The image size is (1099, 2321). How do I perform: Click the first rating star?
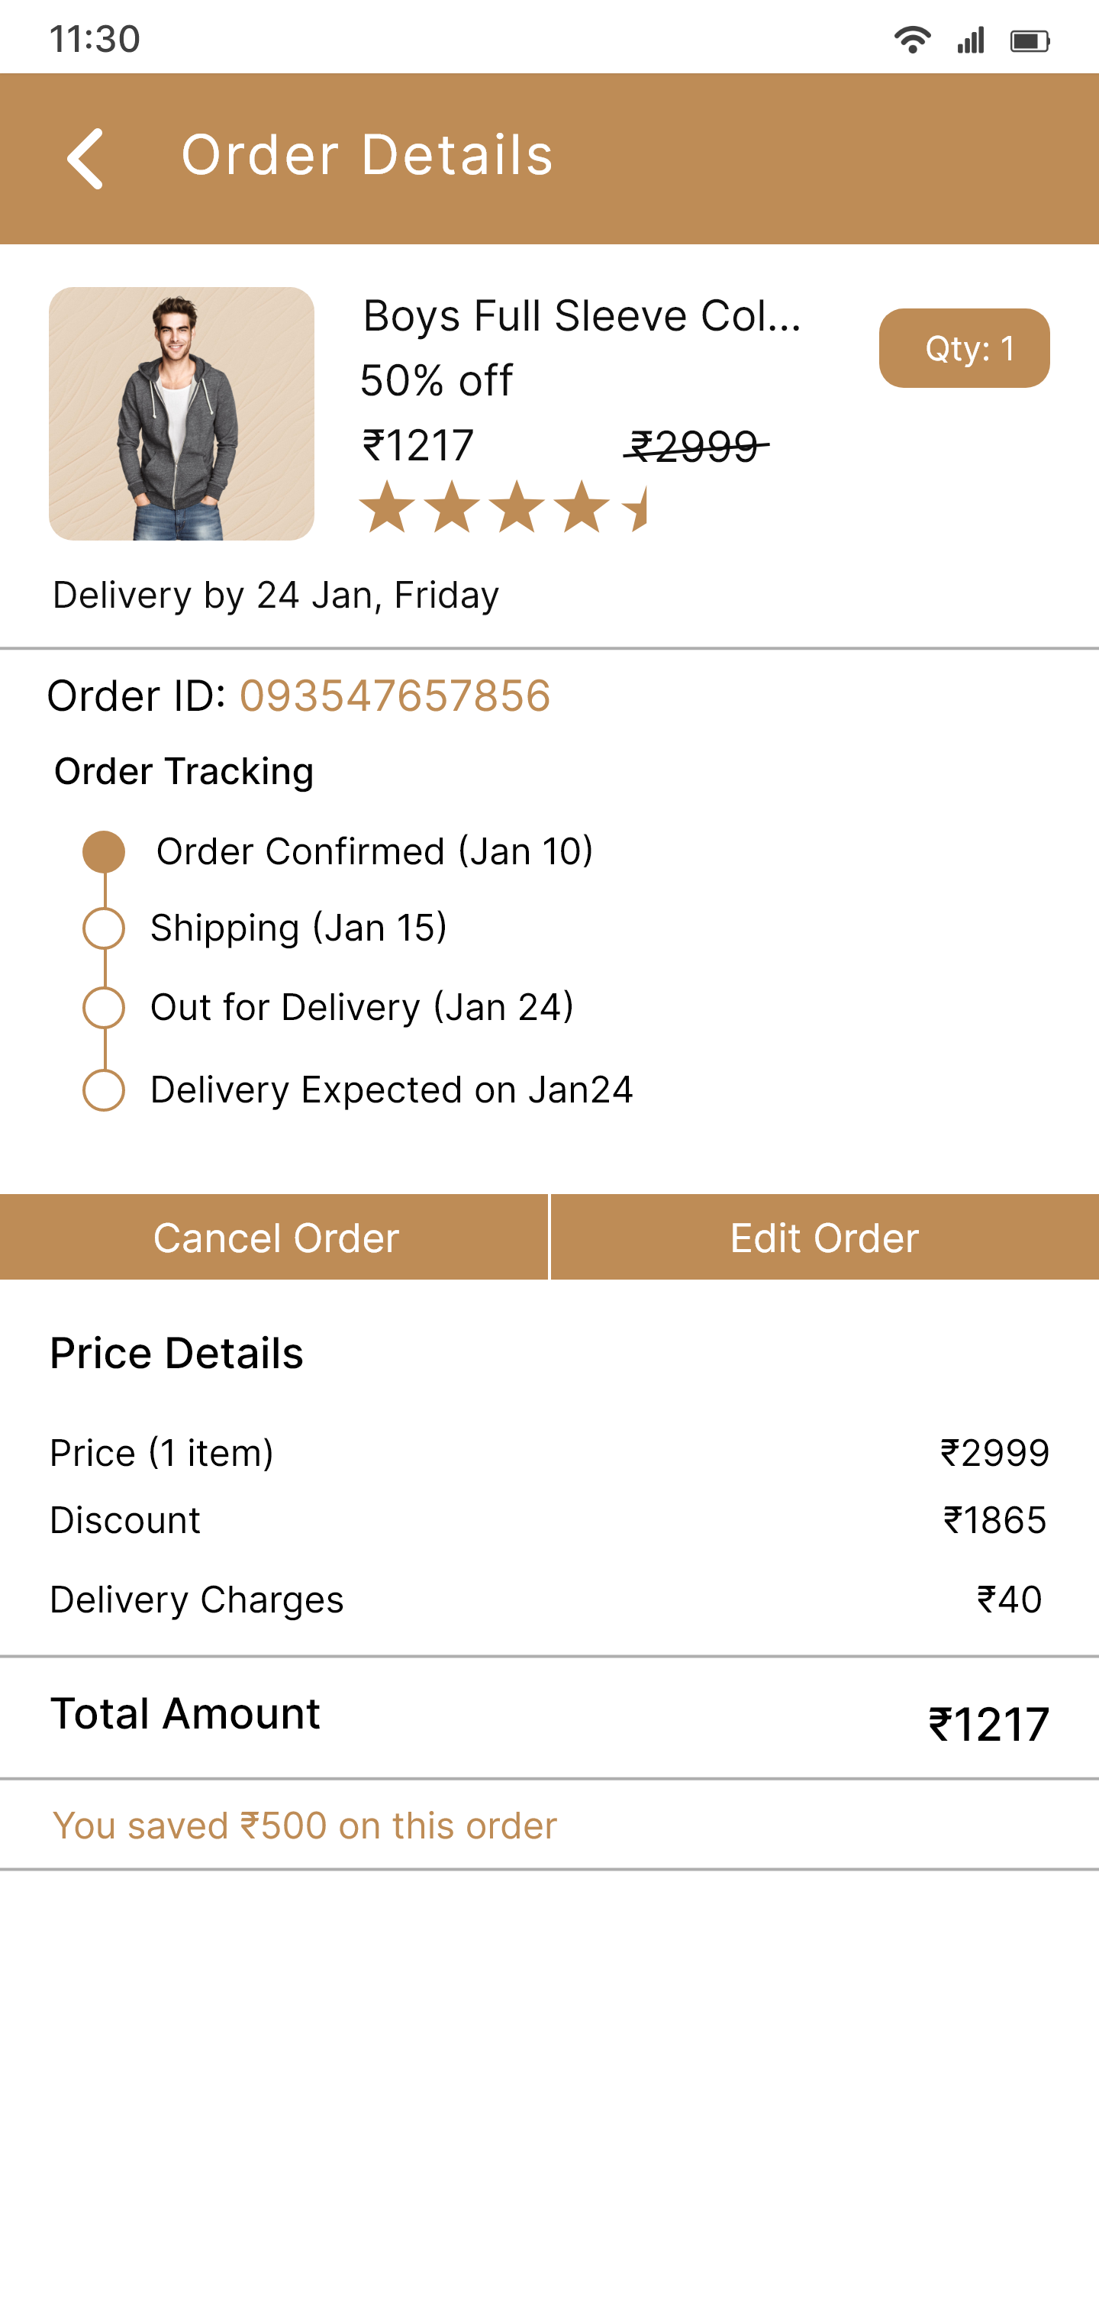(x=388, y=507)
